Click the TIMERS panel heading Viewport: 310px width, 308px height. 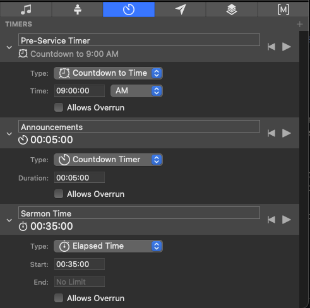[19, 24]
